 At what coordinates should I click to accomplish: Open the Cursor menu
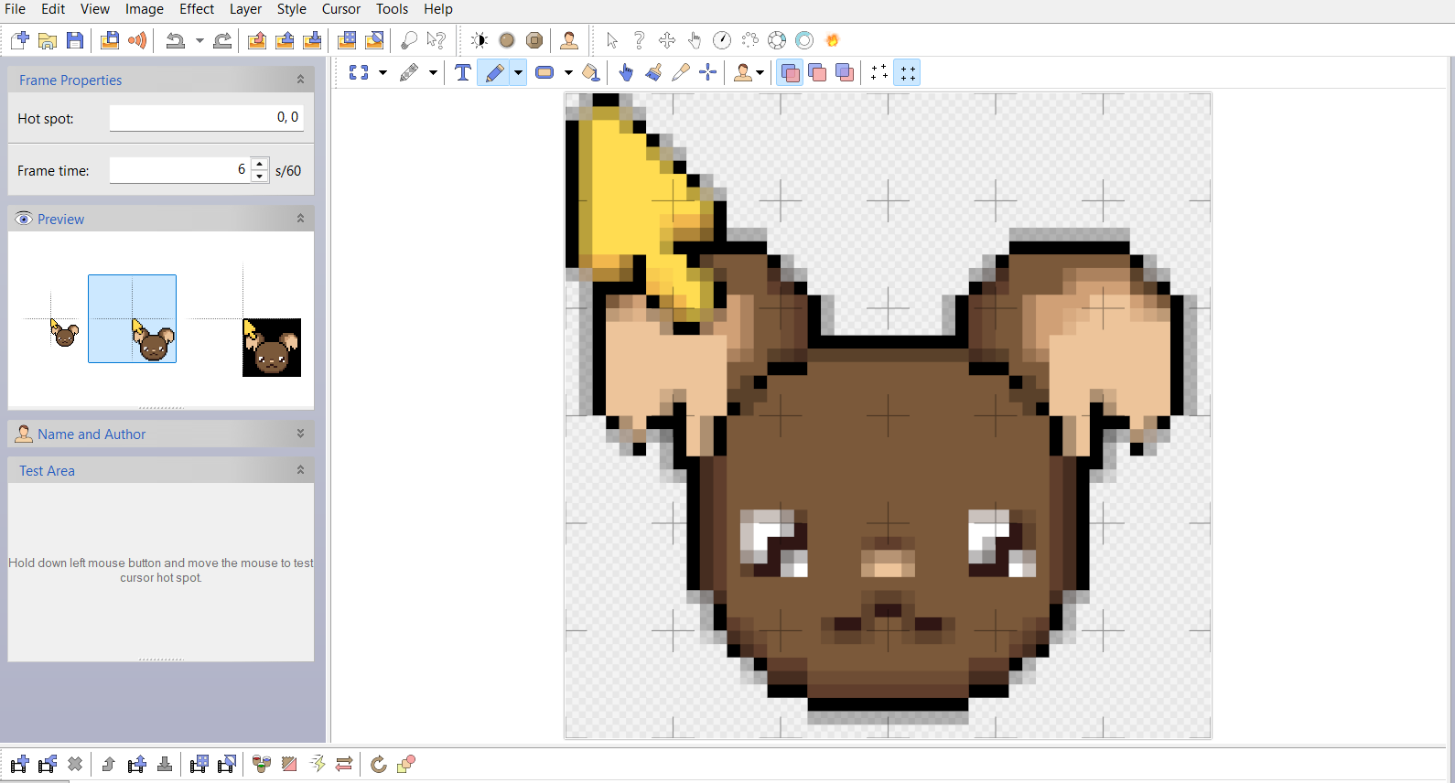pos(341,9)
